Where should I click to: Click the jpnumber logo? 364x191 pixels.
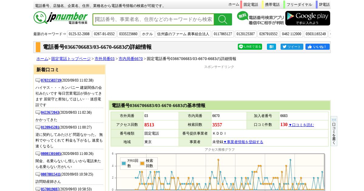[x=61, y=18]
